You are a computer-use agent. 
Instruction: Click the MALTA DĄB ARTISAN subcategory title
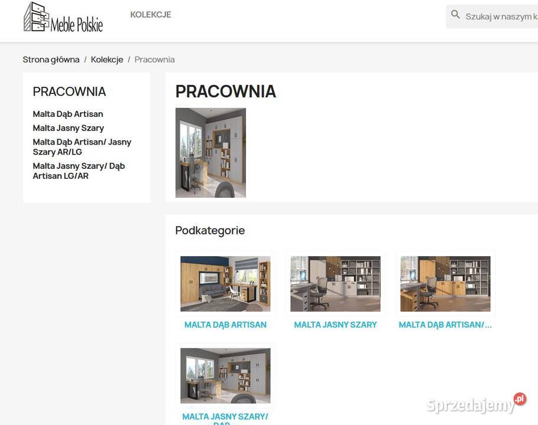(225, 325)
